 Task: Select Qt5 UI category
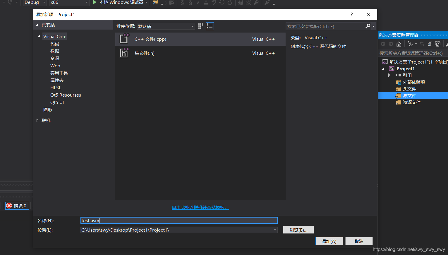57,102
